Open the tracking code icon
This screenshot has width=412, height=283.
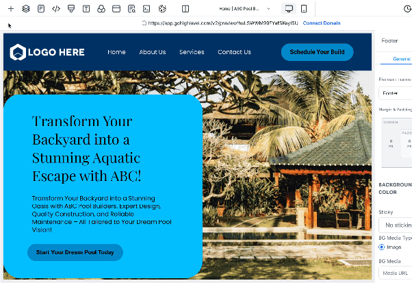click(56, 9)
